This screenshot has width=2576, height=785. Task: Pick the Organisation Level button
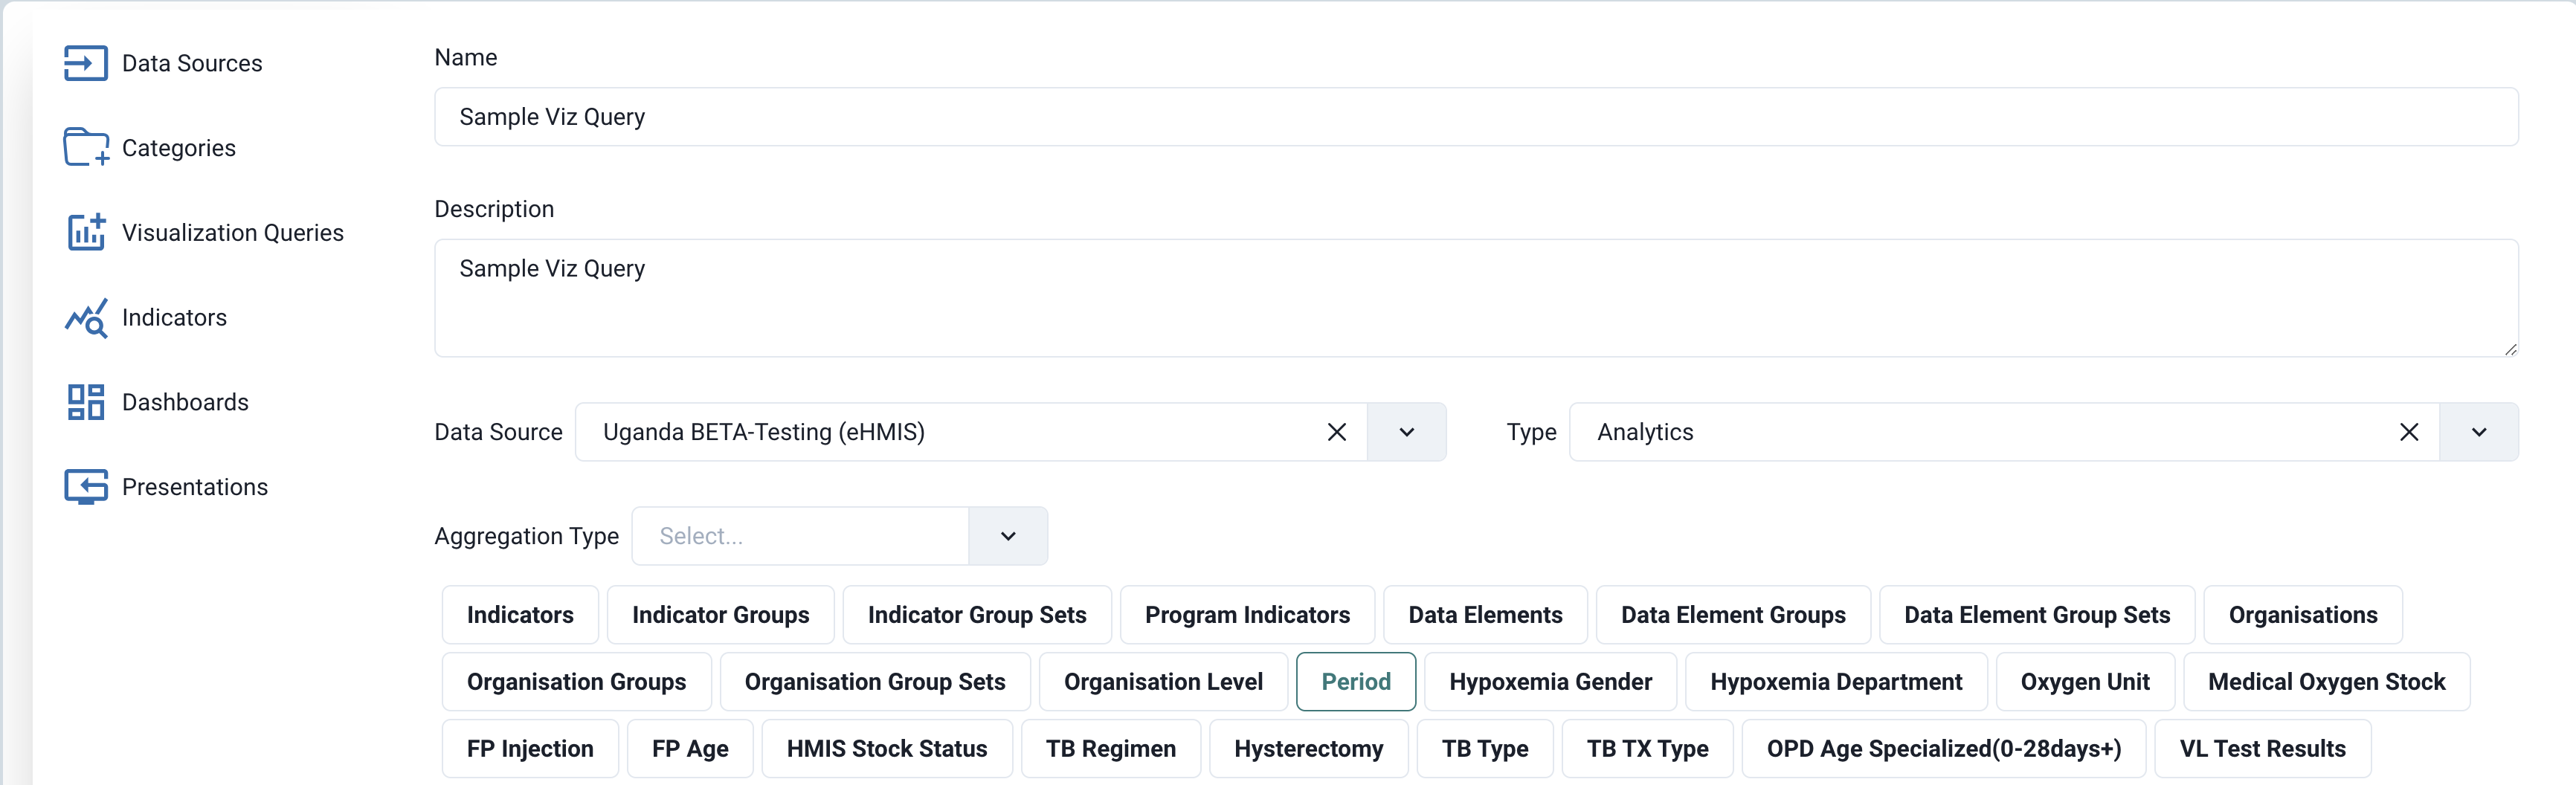point(1163,682)
